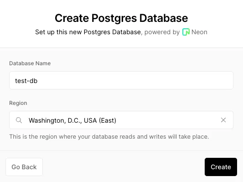Click the word "Database" in the heading

pos(164,18)
